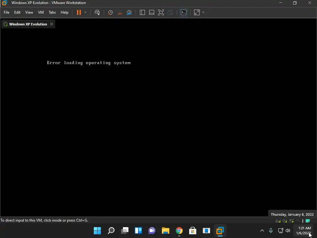The image size is (317, 238).
Task: Open Microsoft Store from the taskbar
Action: pyautogui.click(x=193, y=231)
